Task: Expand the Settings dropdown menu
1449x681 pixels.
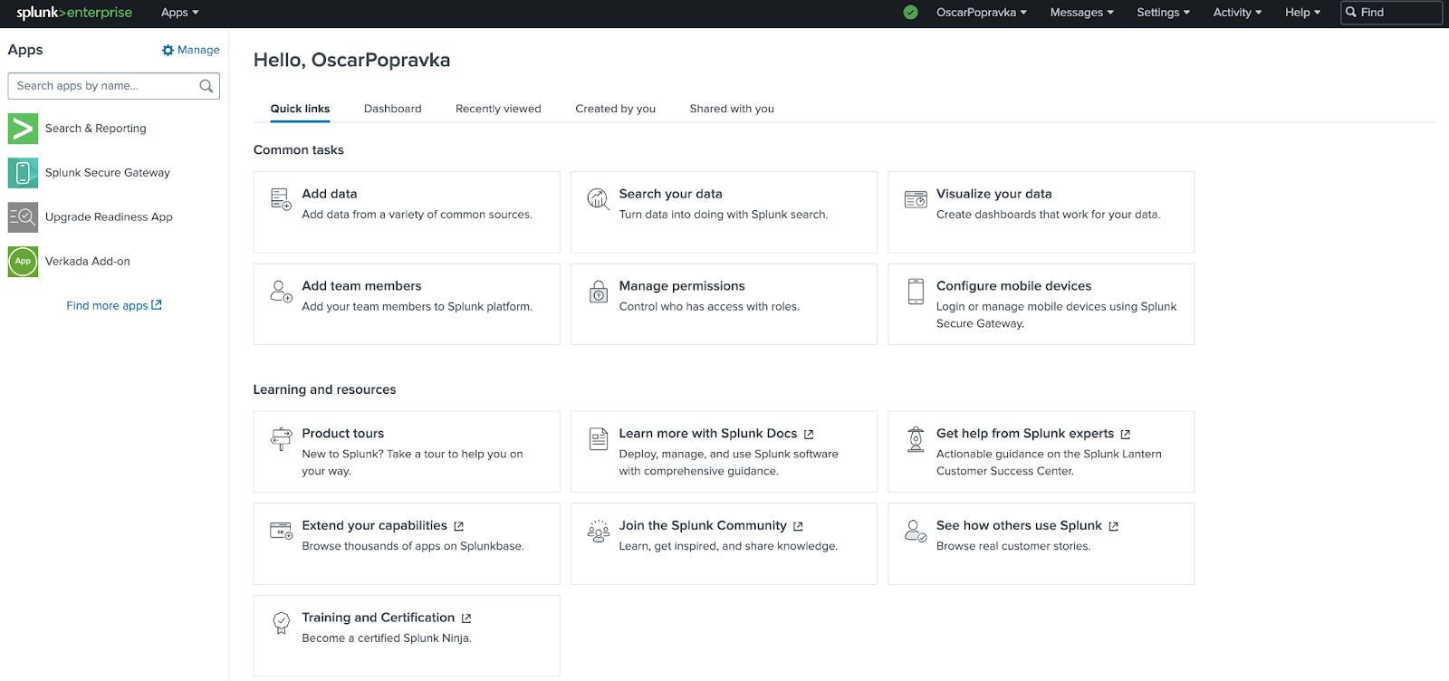Action: click(x=1163, y=13)
